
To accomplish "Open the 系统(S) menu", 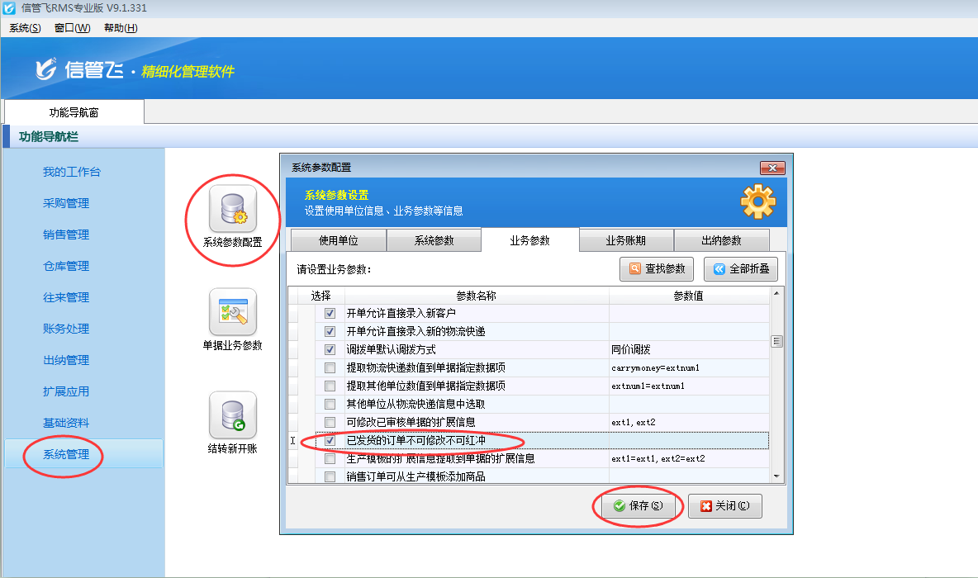I will pyautogui.click(x=25, y=28).
